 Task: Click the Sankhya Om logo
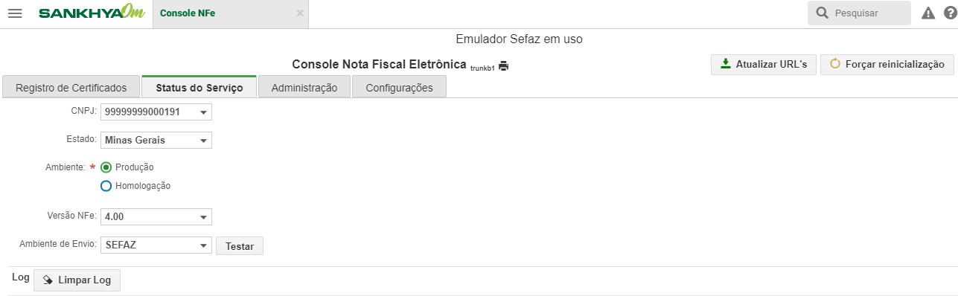92,13
